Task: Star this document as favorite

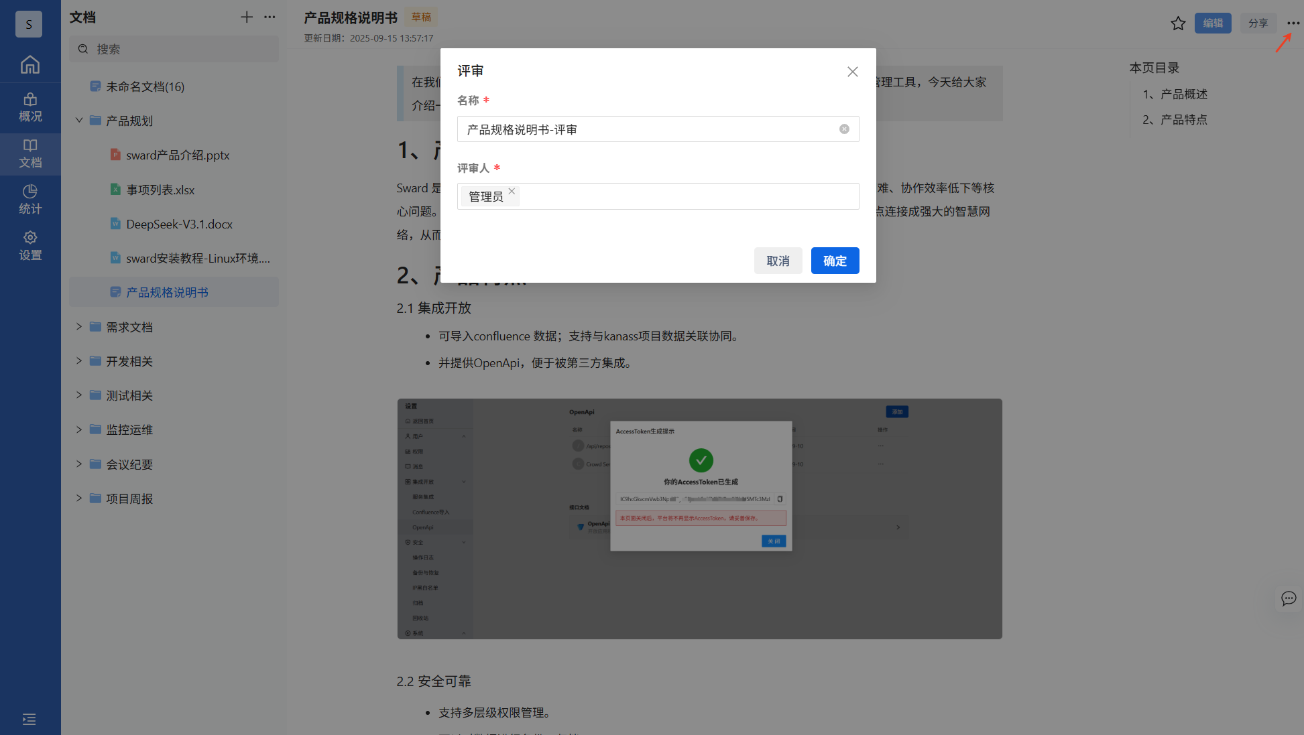Action: point(1178,23)
